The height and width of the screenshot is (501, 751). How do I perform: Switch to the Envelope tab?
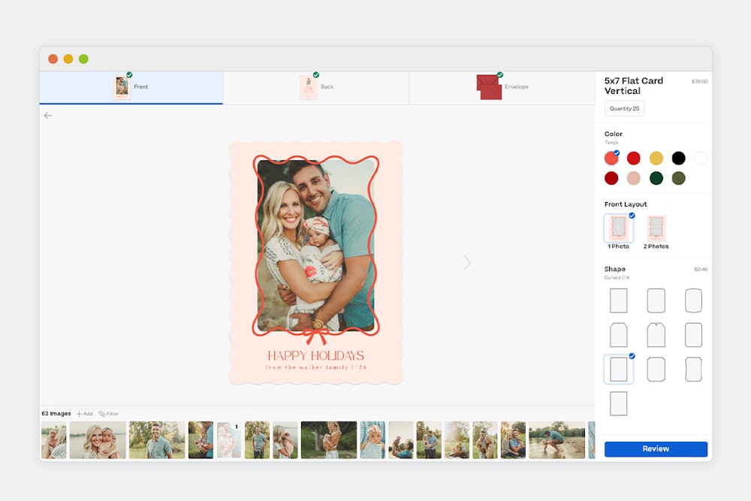(502, 87)
